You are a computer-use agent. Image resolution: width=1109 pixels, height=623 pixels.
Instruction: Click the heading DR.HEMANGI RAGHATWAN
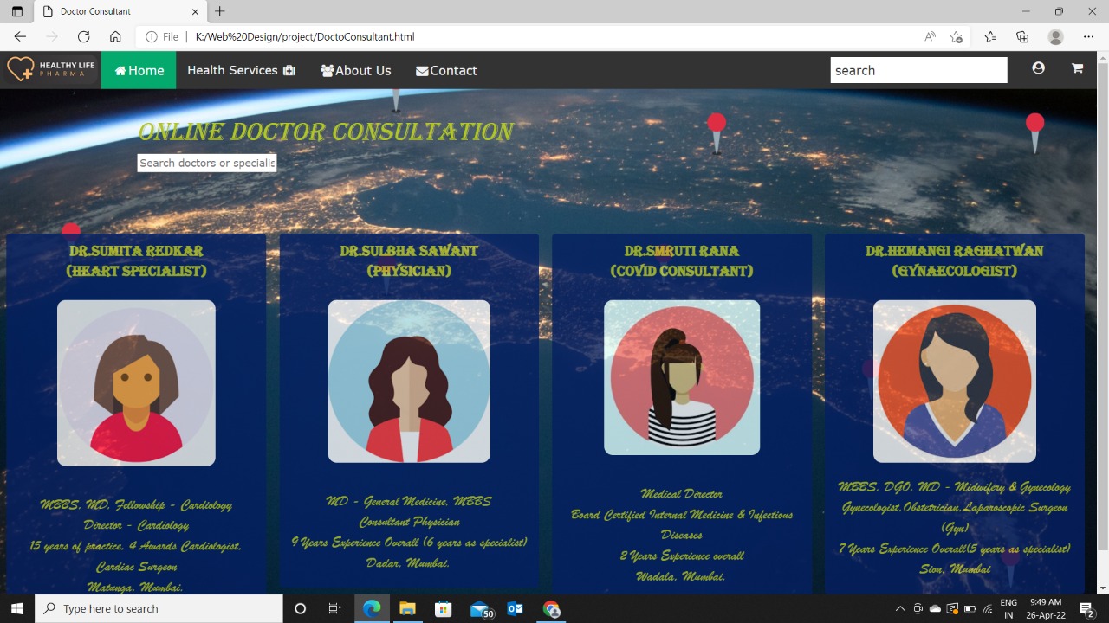click(955, 251)
